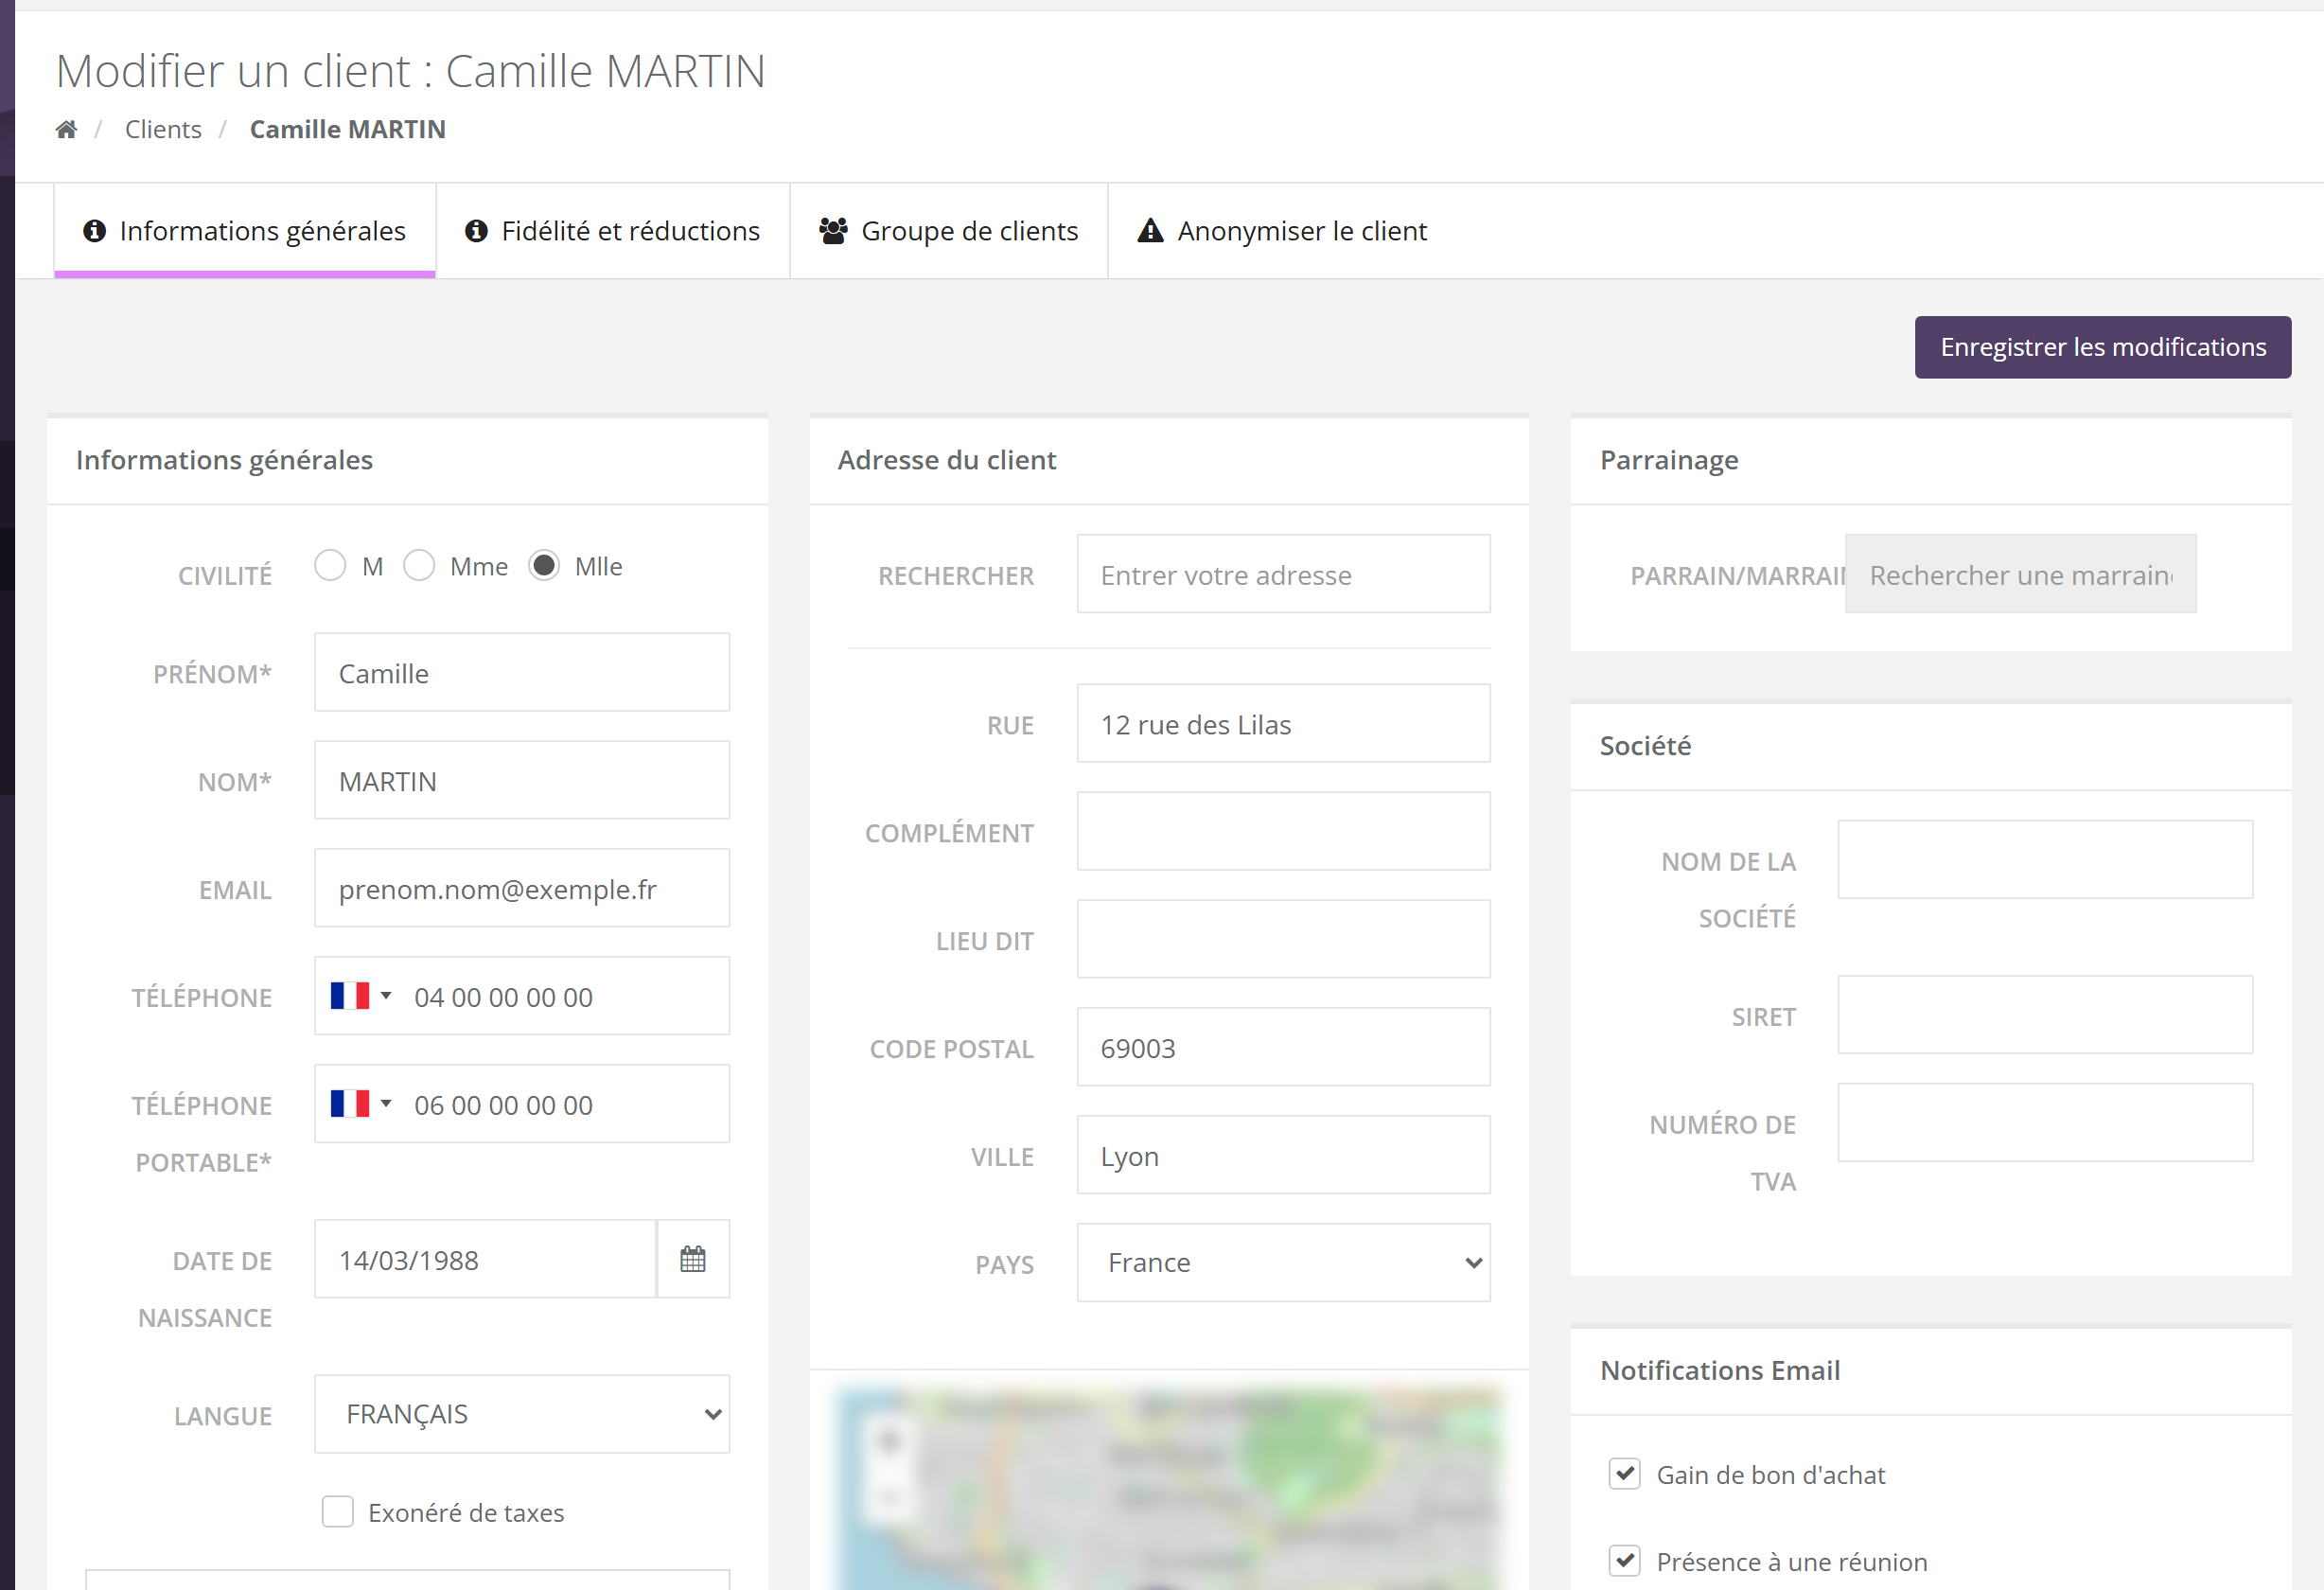Click the Nom input field
Screen dimensions: 2324x1590
pos(522,780)
